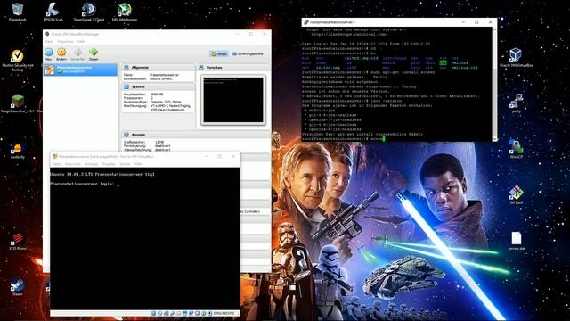Click the System section header
The width and height of the screenshot is (570, 321).
(158, 86)
